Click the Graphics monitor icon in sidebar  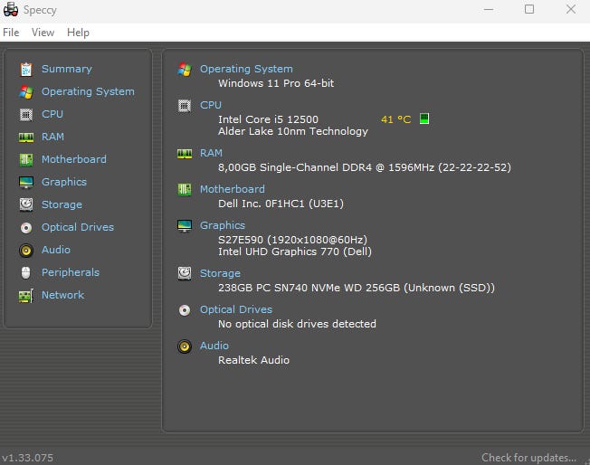pos(25,182)
